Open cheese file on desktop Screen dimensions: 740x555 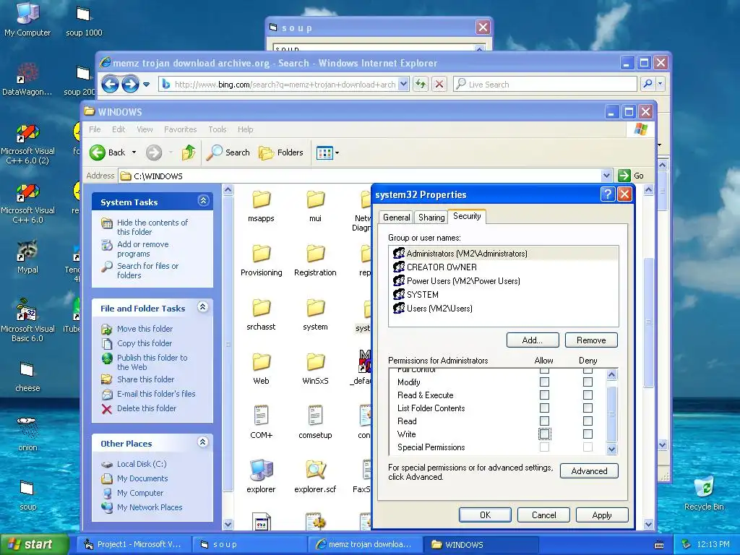coord(27,377)
